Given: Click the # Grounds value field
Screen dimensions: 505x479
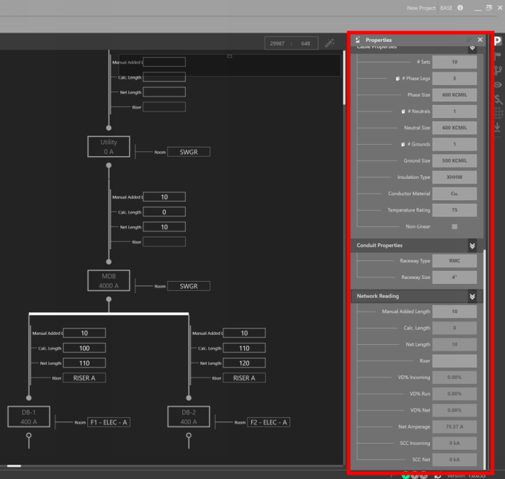Looking at the screenshot, I should [x=455, y=144].
